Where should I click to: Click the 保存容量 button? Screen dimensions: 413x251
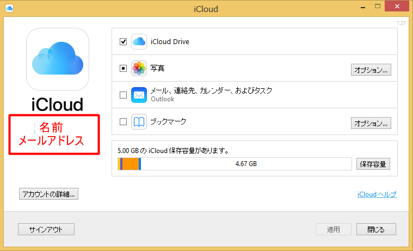point(373,164)
